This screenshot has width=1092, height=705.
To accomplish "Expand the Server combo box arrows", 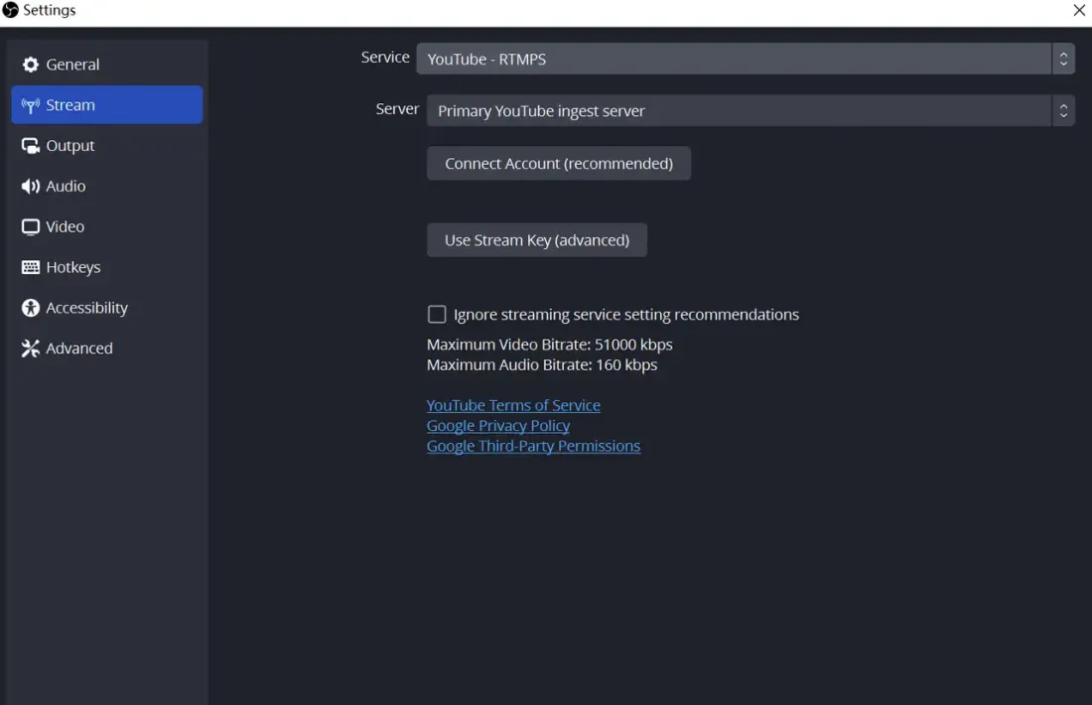I will pyautogui.click(x=1063, y=111).
